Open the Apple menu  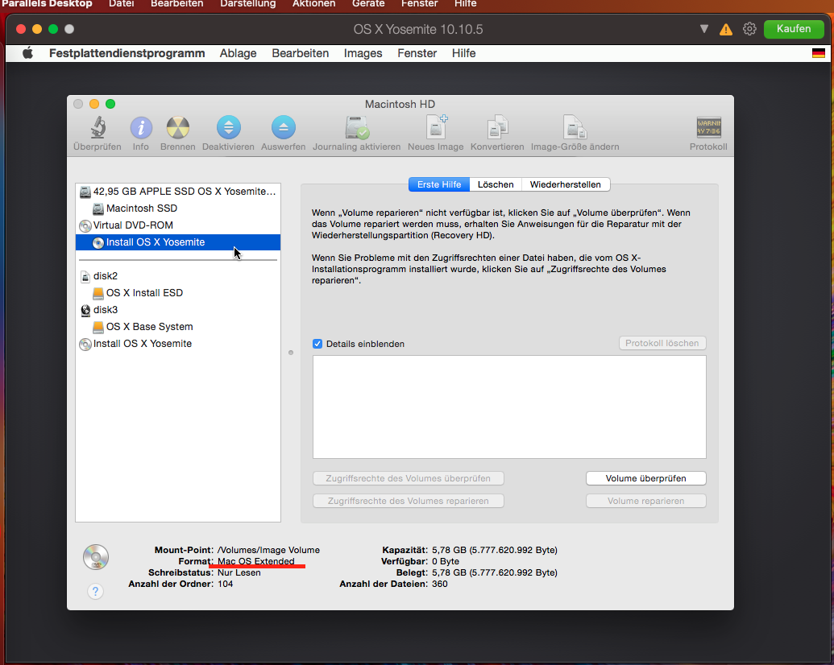[27, 53]
